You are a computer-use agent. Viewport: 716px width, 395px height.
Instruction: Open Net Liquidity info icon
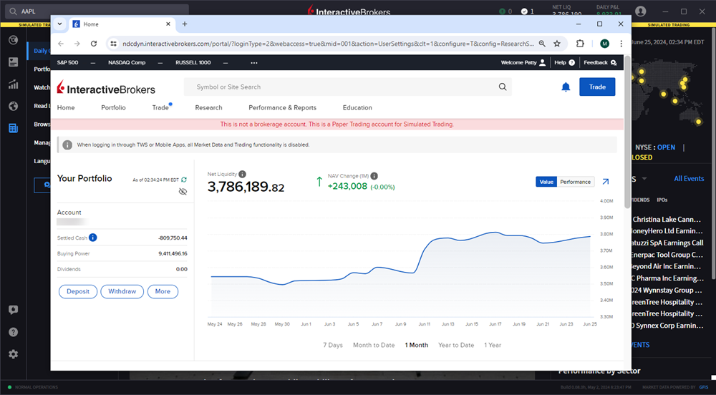243,174
